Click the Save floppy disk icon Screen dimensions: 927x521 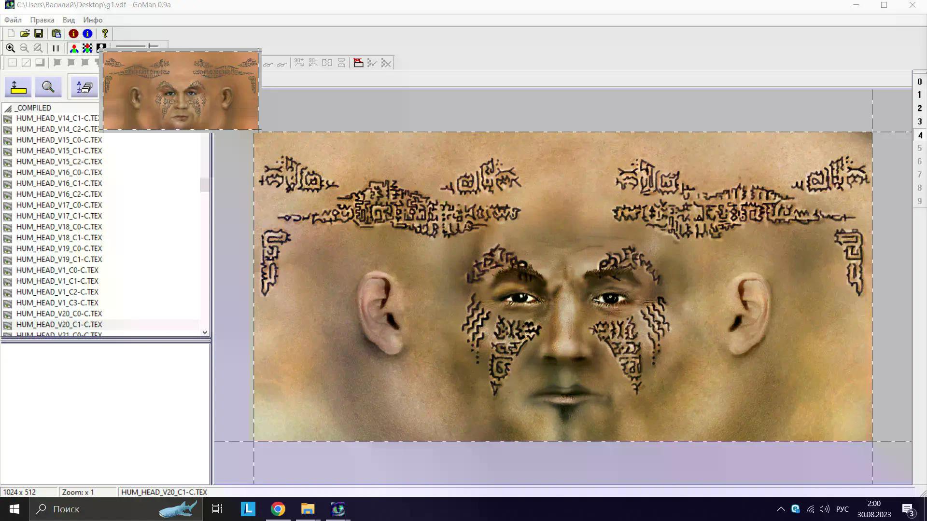tap(39, 33)
